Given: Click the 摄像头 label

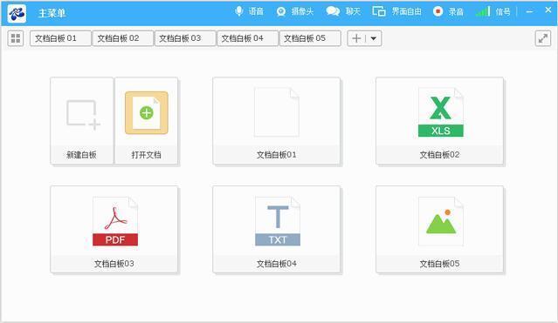Looking at the screenshot, I should [302, 11].
